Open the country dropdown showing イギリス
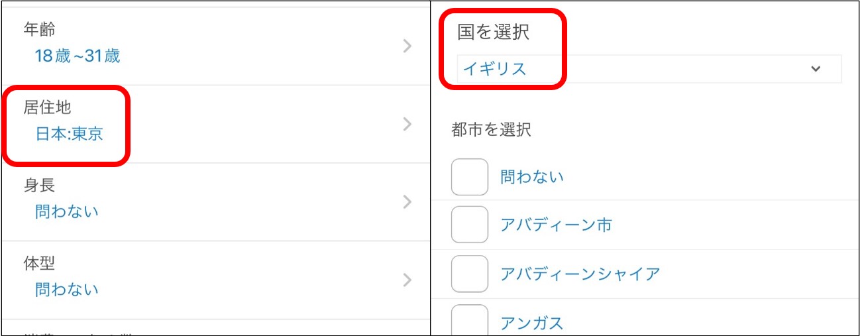Screen dimensions: 860x336 (x=636, y=69)
